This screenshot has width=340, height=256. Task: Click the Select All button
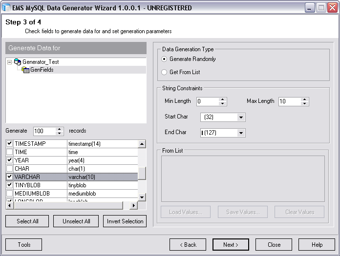click(27, 221)
